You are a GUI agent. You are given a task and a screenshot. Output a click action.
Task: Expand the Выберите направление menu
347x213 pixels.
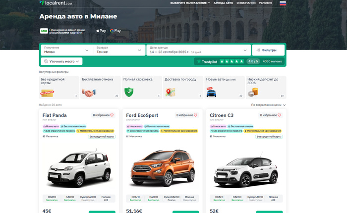190,3
